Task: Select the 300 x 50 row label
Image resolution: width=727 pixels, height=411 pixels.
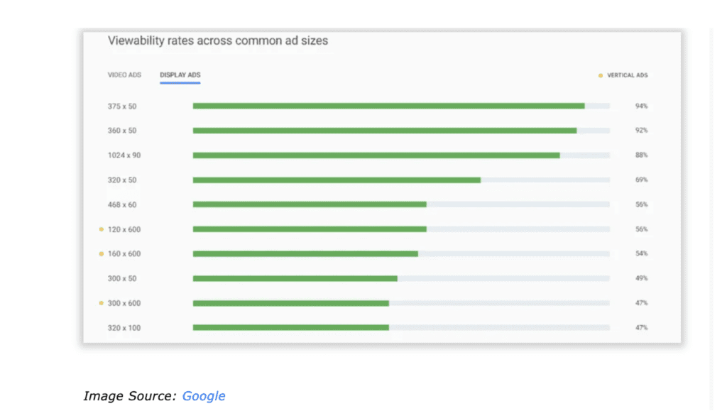Action: click(122, 278)
